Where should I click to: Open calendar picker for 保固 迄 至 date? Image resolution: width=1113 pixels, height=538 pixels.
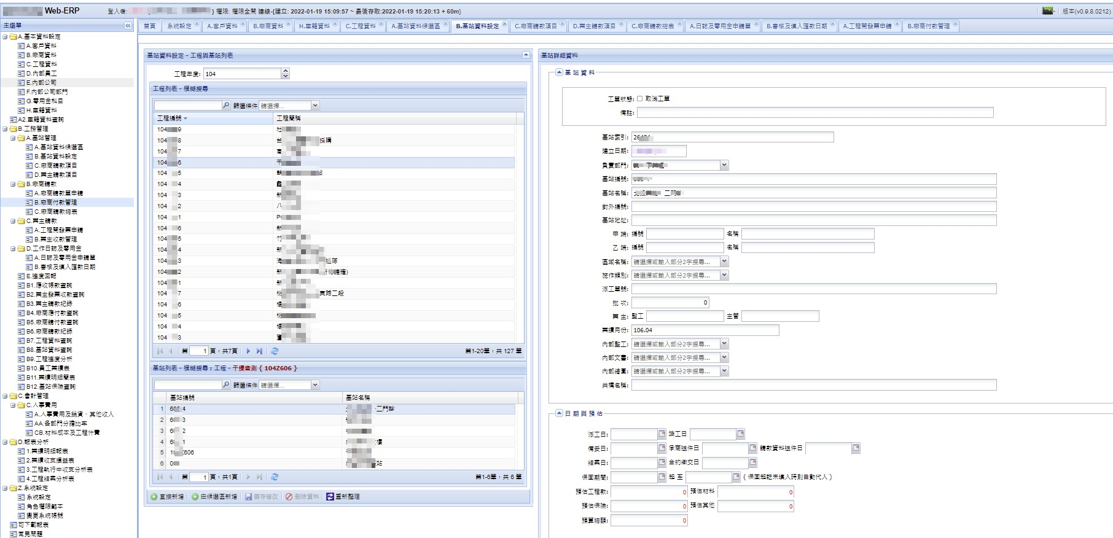pyautogui.click(x=736, y=477)
